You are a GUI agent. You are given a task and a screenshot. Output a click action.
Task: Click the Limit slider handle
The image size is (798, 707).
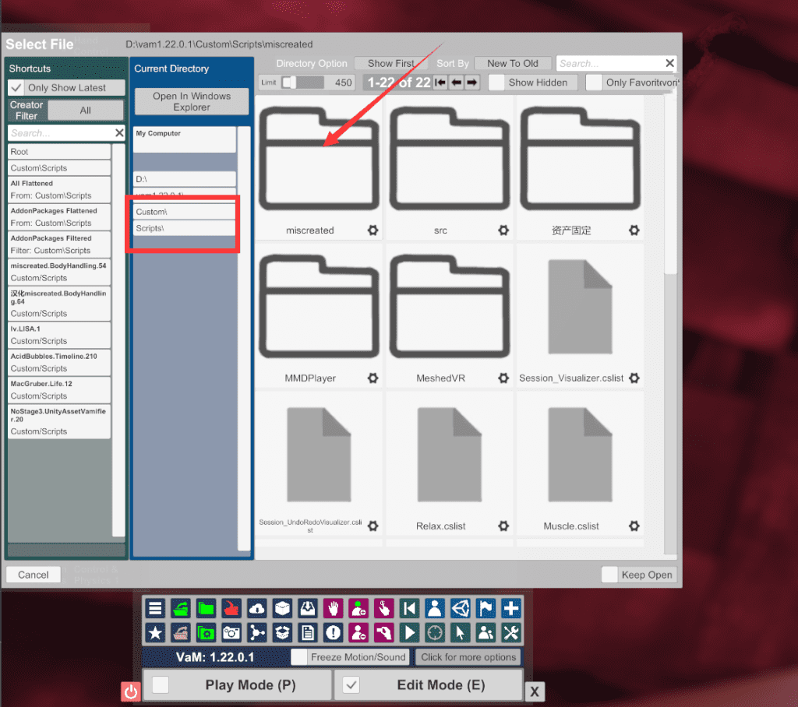(288, 83)
